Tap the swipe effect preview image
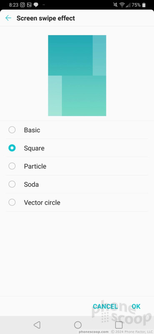154x334 pixels. pyautogui.click(x=77, y=76)
